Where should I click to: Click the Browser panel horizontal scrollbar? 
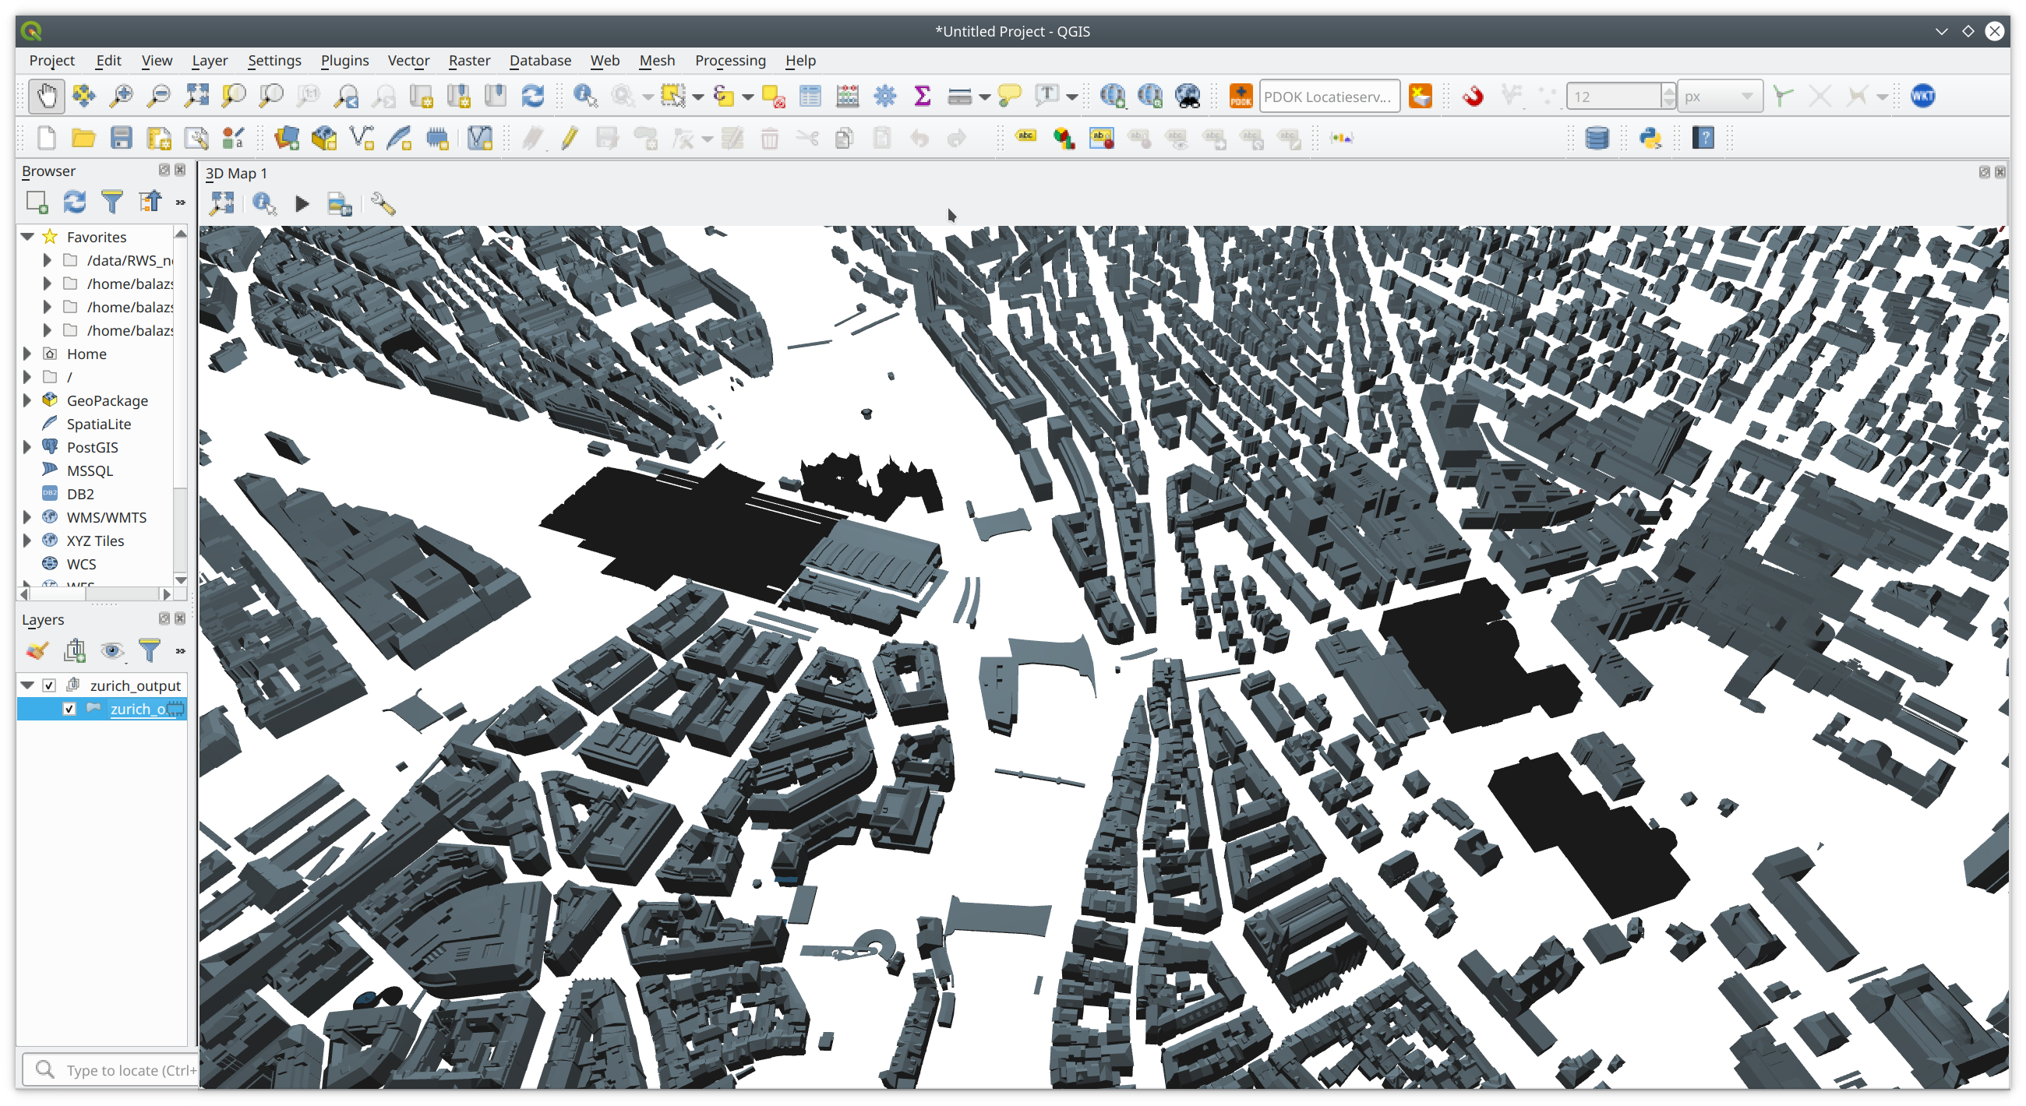point(96,594)
